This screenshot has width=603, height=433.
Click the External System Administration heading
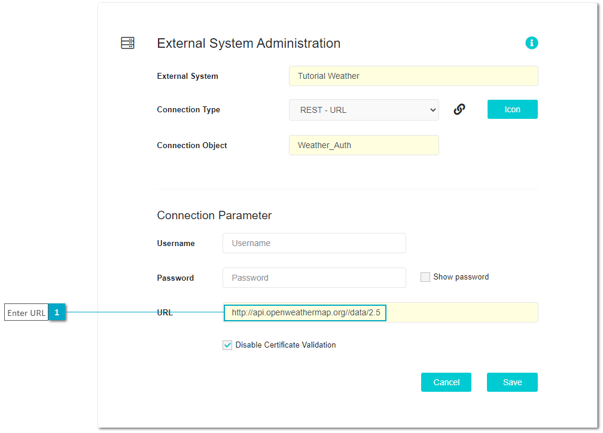(x=249, y=44)
